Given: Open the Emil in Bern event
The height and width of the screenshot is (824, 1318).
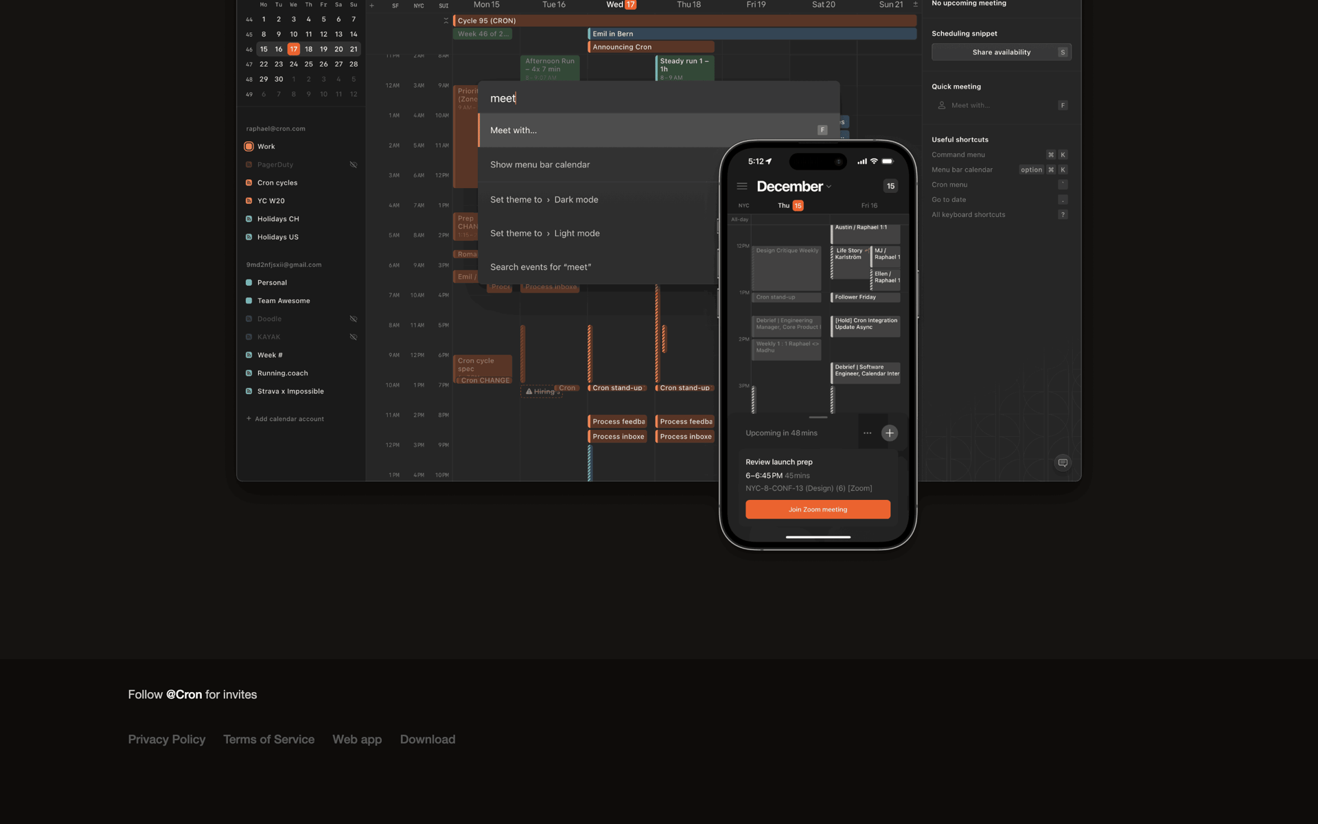Looking at the screenshot, I should [752, 34].
